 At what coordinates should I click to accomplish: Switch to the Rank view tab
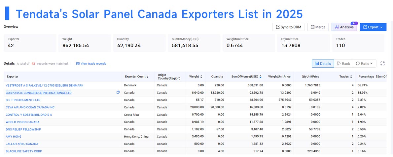(x=343, y=63)
